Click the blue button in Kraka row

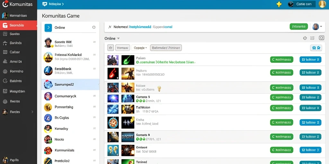coord(311,122)
